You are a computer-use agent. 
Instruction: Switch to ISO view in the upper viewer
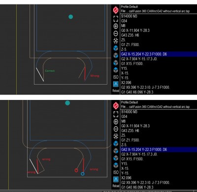tap(116, 77)
